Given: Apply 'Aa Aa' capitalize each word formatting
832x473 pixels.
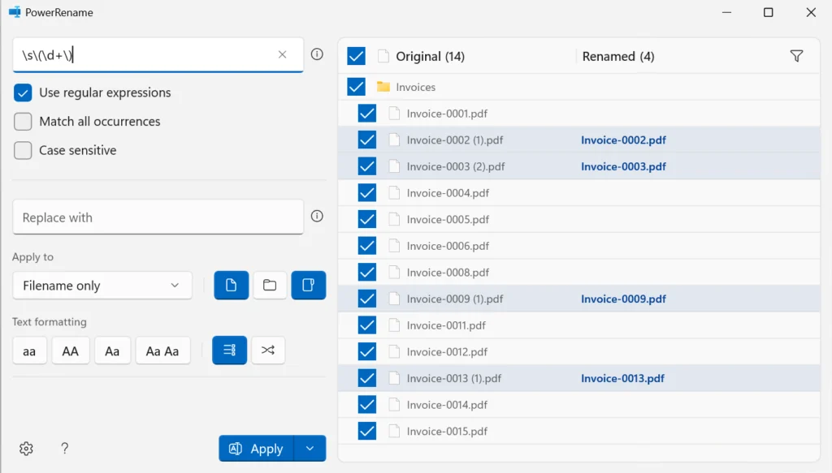Looking at the screenshot, I should coord(162,350).
